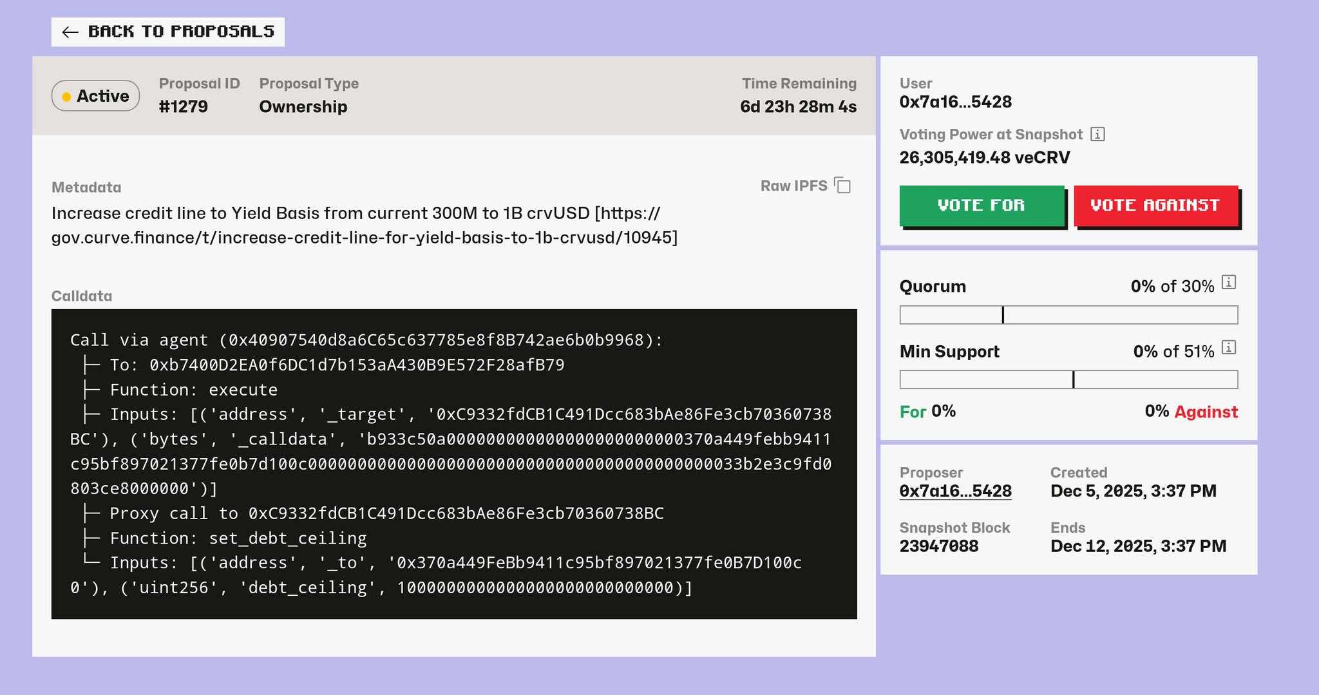Click 'Function: set_debt_ceiling' line in calldata

pos(238,538)
